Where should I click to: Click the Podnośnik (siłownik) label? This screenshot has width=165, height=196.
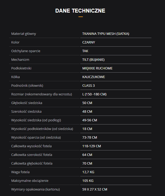pyautogui.click(x=27, y=85)
